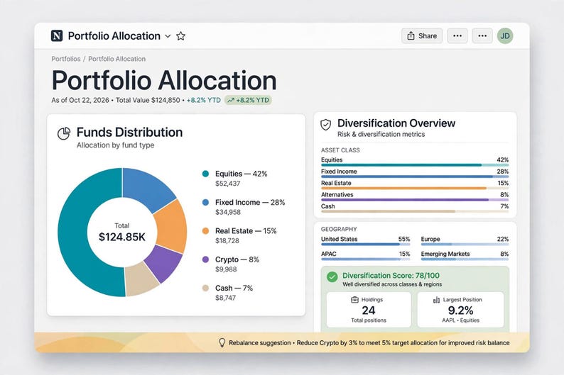The width and height of the screenshot is (564, 375).
Task: Click the orange Real Estate legend dot
Action: 205,230
